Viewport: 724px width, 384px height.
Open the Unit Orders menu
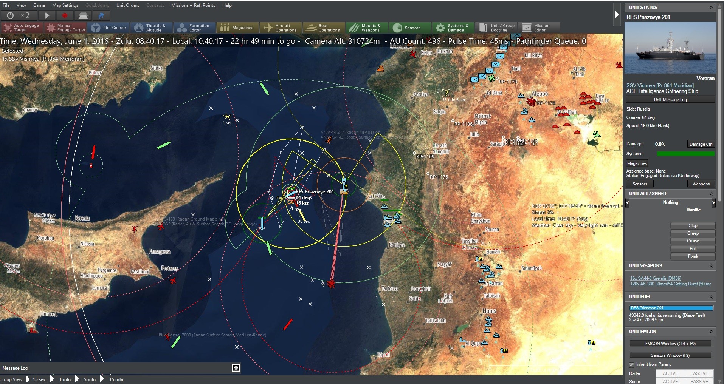point(128,5)
